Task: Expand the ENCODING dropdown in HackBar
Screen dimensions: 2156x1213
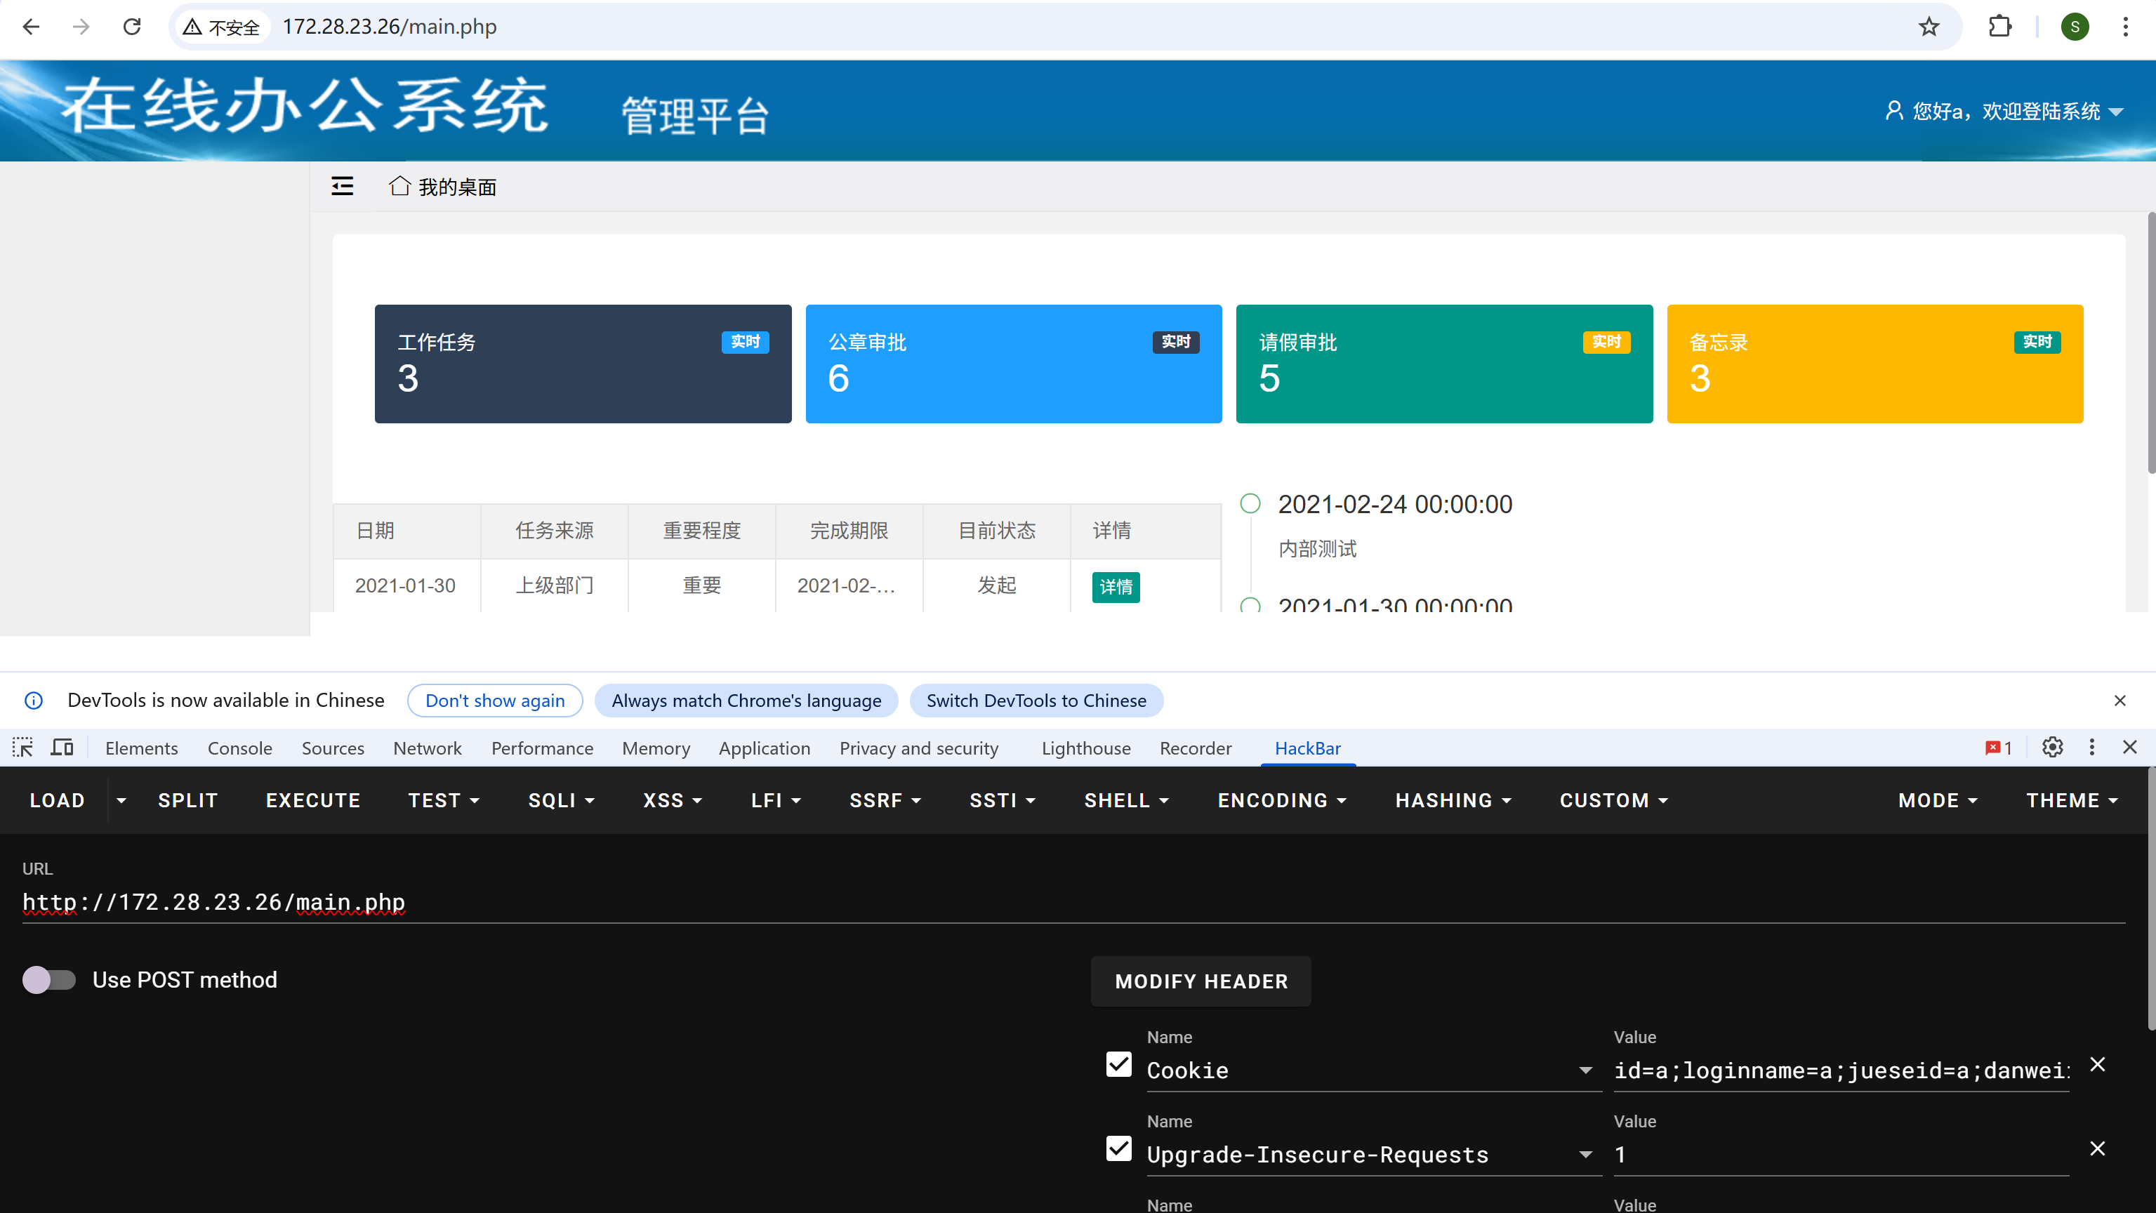Action: point(1281,800)
